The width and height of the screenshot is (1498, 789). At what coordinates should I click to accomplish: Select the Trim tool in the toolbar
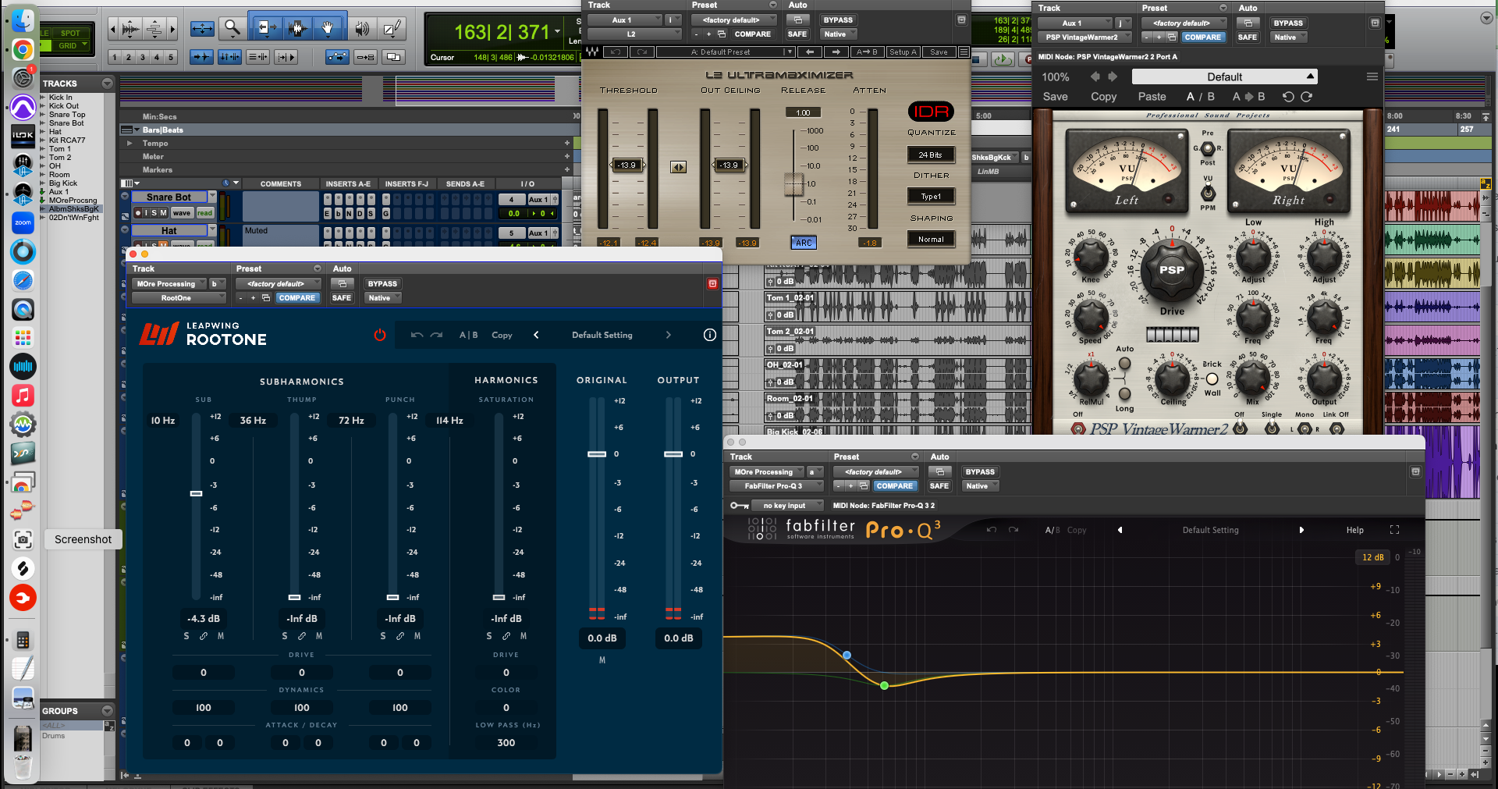pyautogui.click(x=266, y=29)
